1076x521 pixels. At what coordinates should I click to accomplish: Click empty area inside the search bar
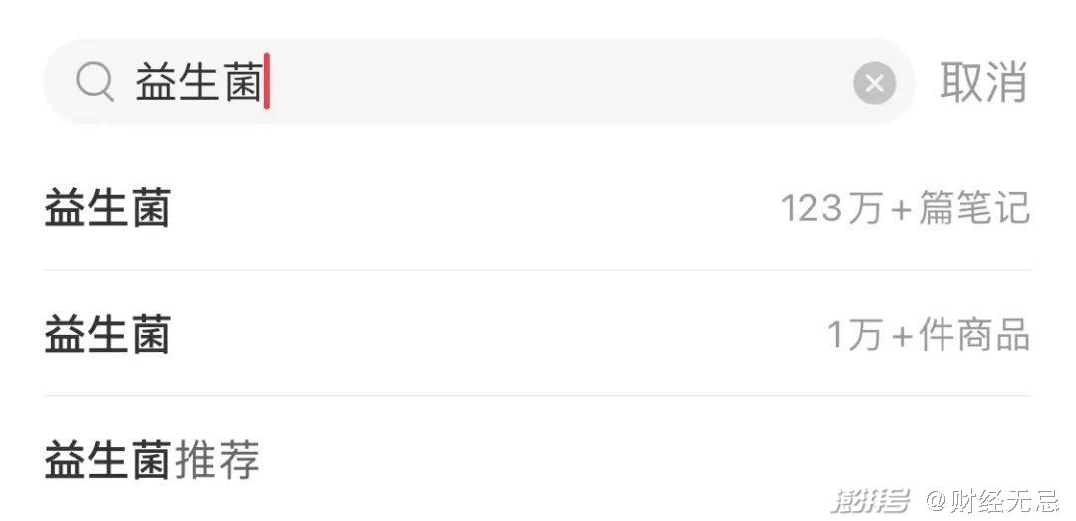(558, 83)
